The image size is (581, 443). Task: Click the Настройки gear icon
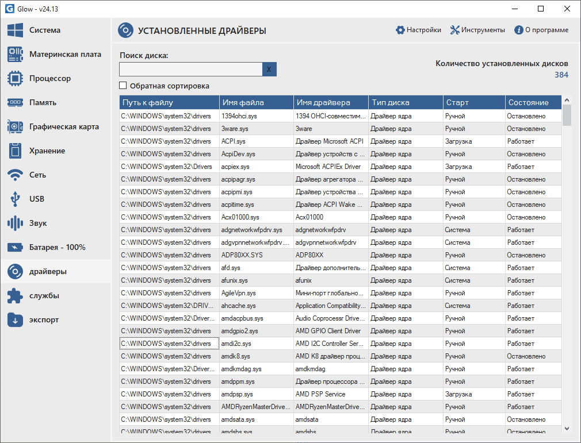[x=400, y=30]
